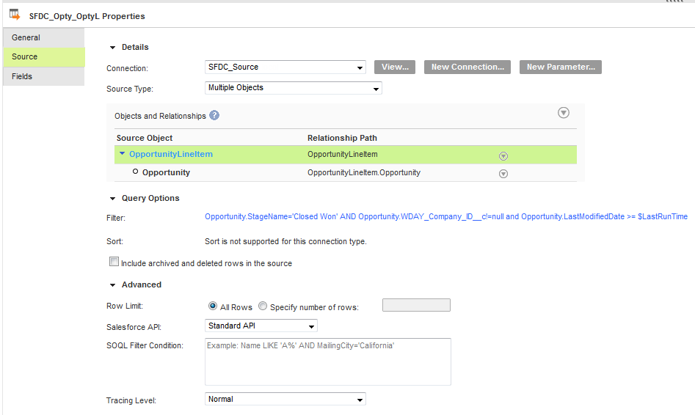Enable Include archived and deleted rows checkbox
The height and width of the screenshot is (415, 695).
click(x=114, y=262)
